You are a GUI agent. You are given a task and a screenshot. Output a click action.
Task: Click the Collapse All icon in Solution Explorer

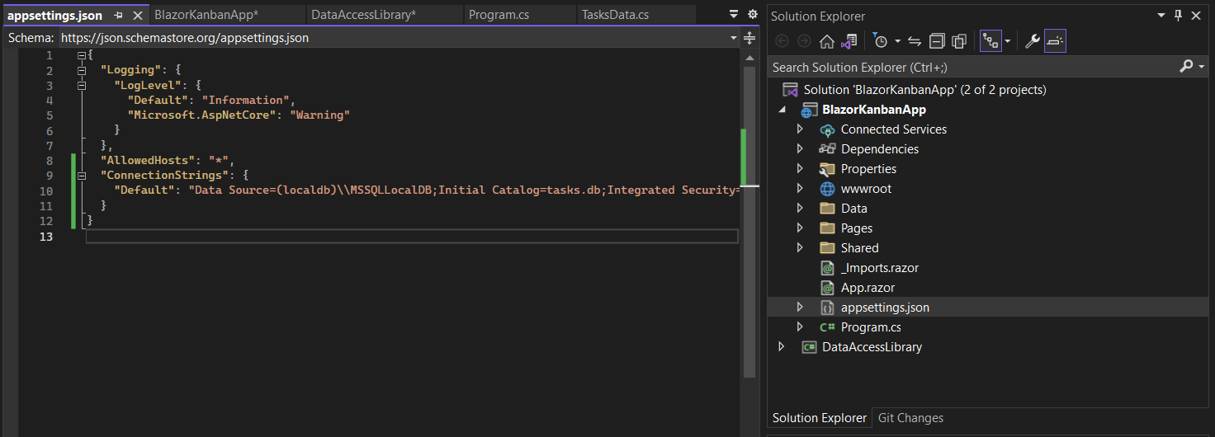click(937, 41)
